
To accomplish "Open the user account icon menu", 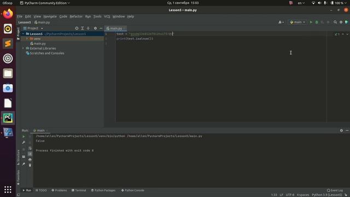I will pos(281,22).
